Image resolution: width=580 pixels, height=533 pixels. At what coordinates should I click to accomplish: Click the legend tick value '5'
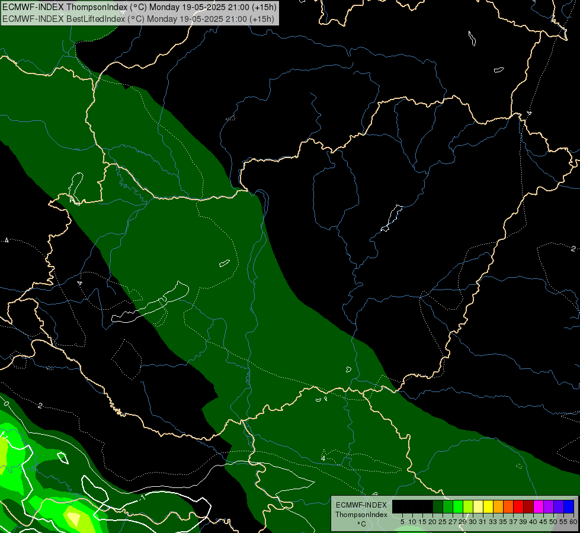(x=402, y=522)
